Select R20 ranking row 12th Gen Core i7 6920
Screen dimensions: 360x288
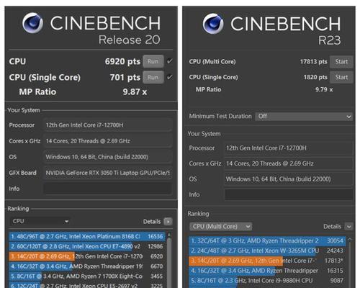tap(87, 256)
